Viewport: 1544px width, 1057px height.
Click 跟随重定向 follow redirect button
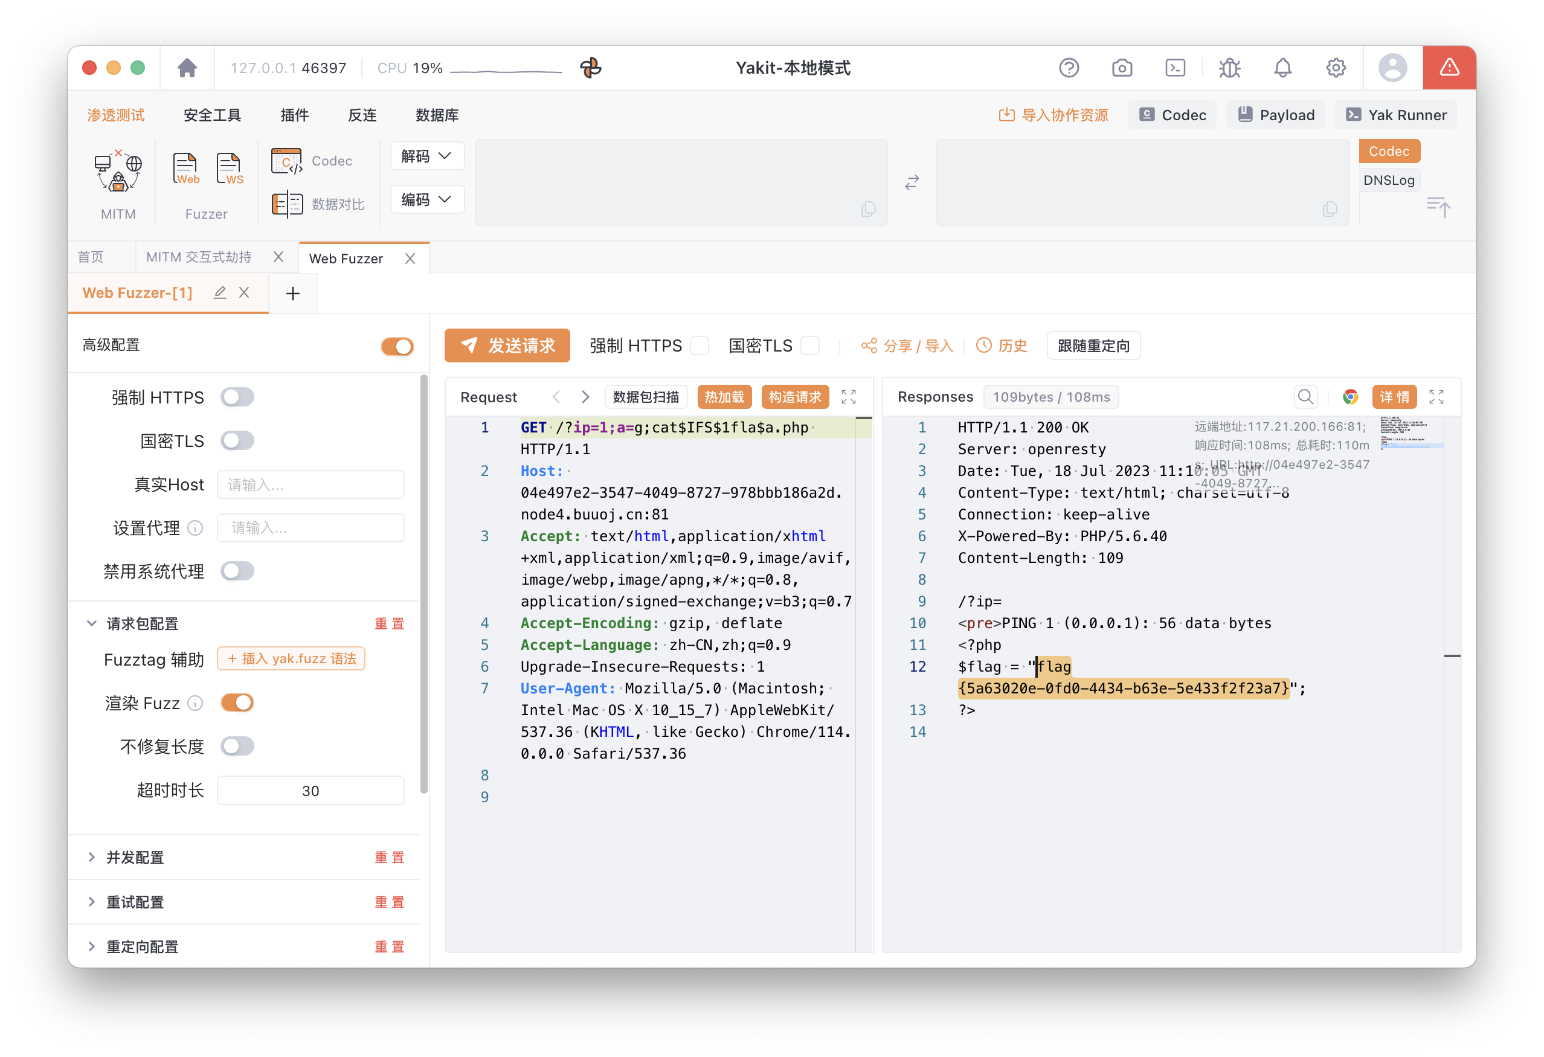coord(1093,346)
